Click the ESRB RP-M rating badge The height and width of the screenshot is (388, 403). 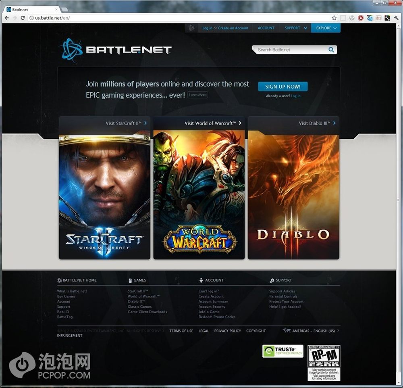[324, 363]
